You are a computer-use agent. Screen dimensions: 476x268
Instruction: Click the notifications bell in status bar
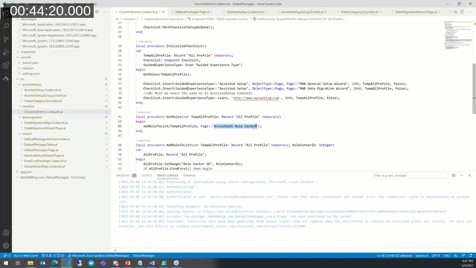click(471, 256)
